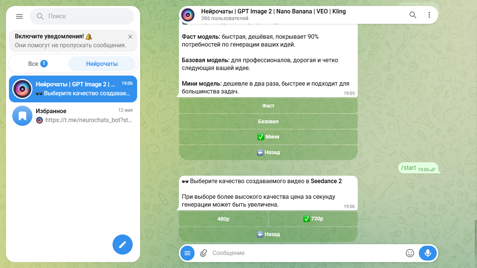Open the Нейрочаты bot avatar in header
Viewport: 477px width, 268px height.
point(188,15)
